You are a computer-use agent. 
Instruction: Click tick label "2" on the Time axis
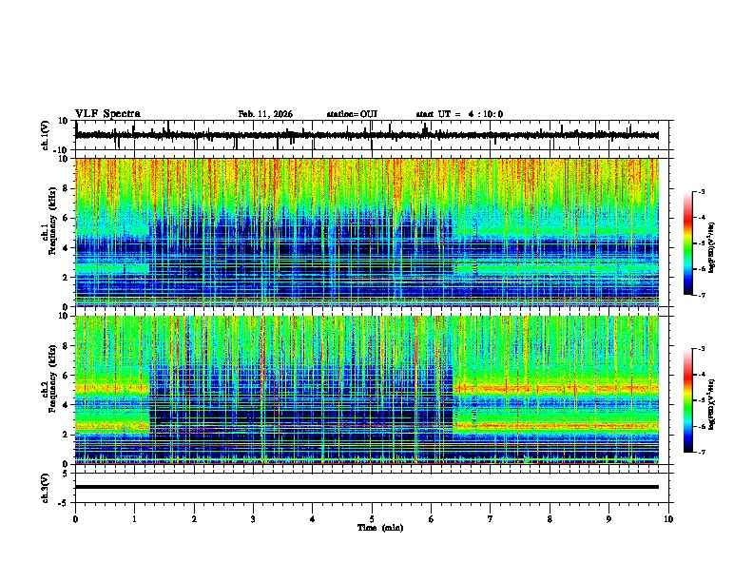point(194,519)
